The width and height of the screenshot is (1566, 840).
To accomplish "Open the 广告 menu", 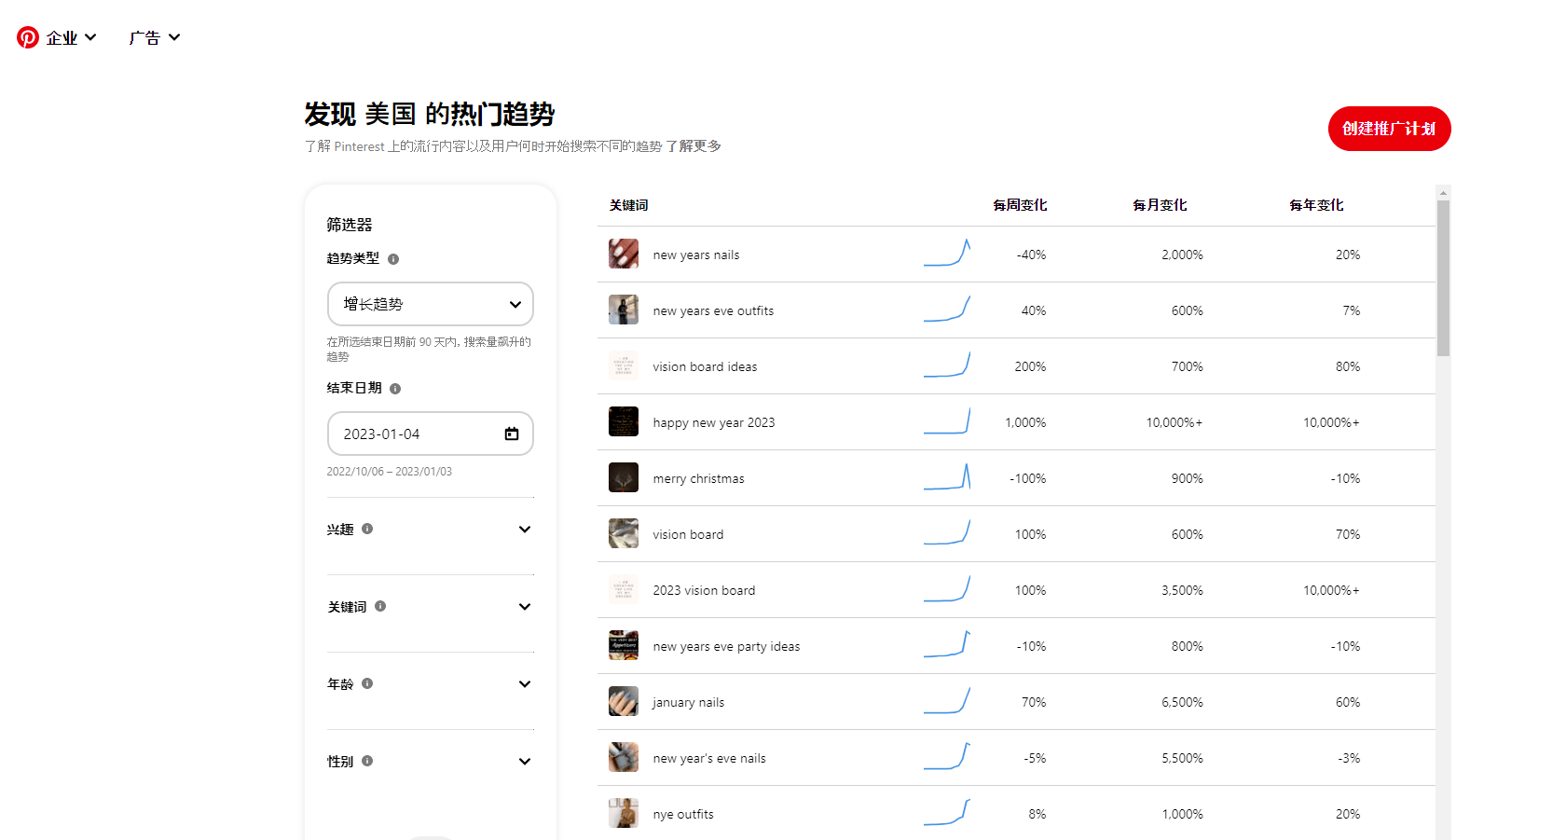I will click(155, 38).
